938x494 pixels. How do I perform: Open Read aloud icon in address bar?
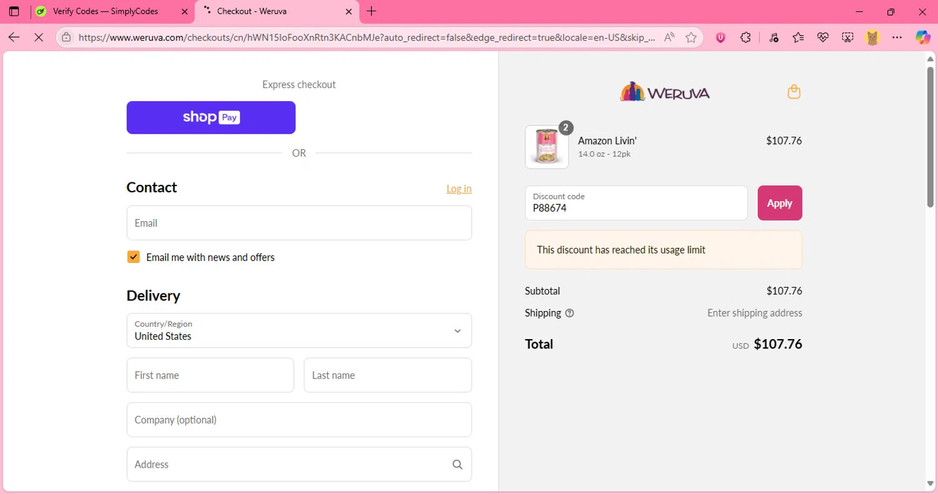669,37
